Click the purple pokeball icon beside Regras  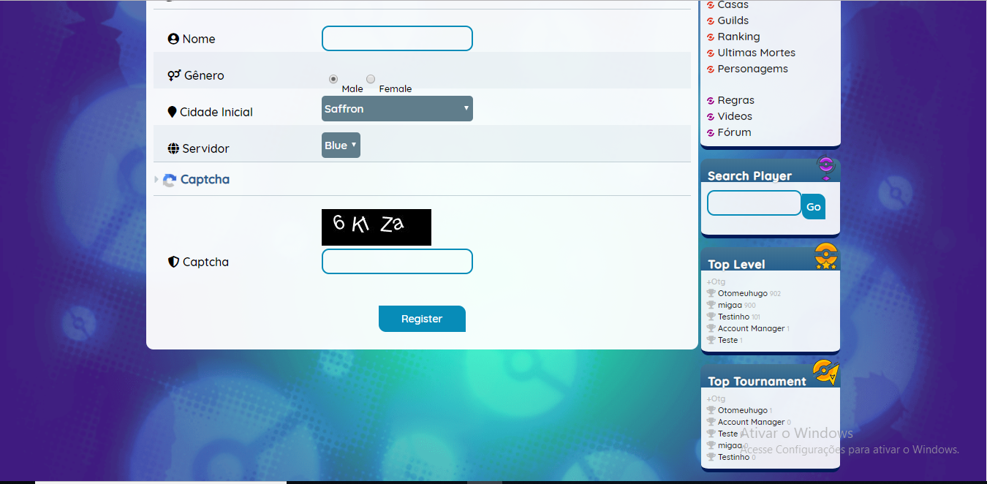point(710,101)
